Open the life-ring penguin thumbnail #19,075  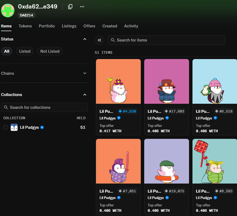167,161
